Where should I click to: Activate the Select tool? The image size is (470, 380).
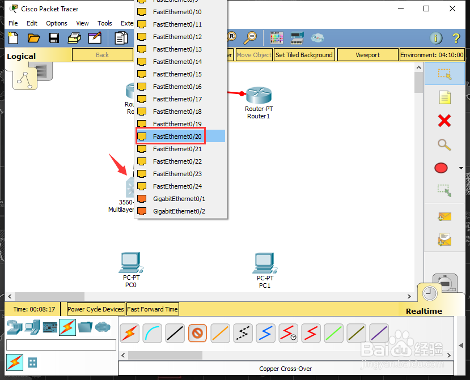444,74
